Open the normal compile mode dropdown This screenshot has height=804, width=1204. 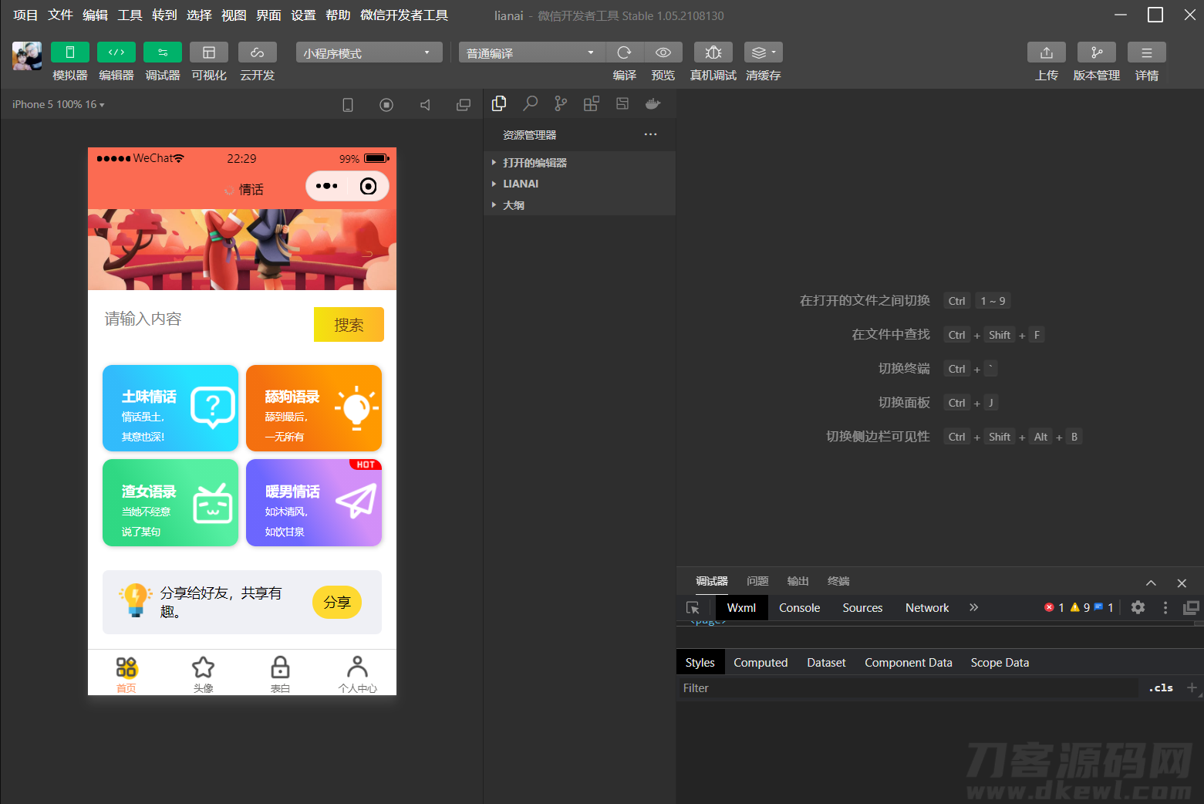point(531,52)
